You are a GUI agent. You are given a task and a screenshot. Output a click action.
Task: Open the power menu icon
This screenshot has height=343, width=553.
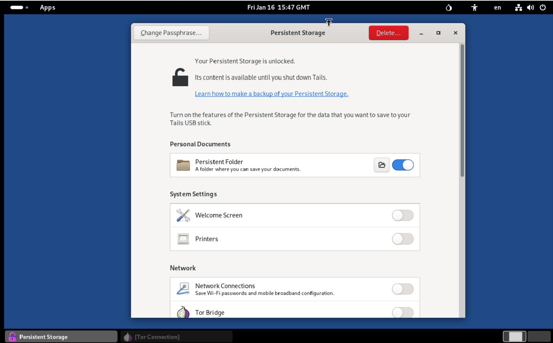click(x=543, y=7)
